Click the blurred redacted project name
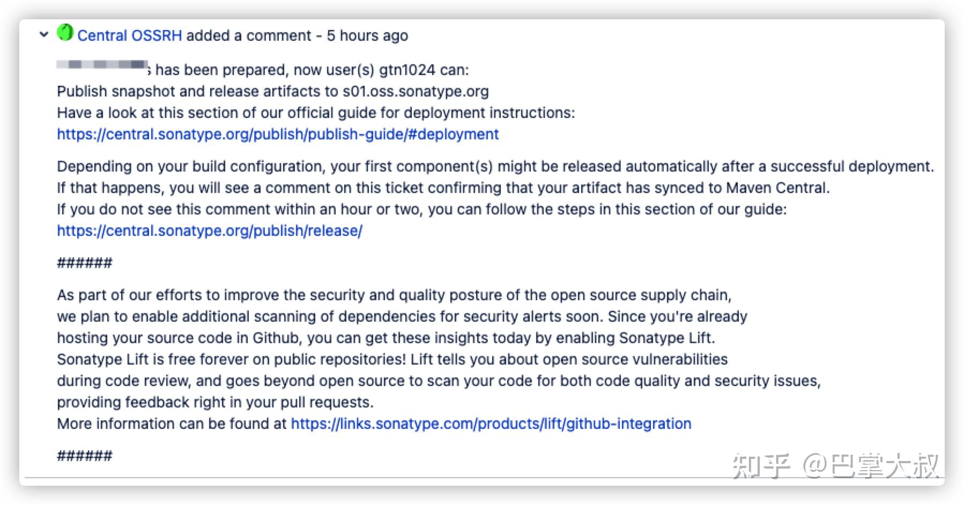 tap(102, 65)
